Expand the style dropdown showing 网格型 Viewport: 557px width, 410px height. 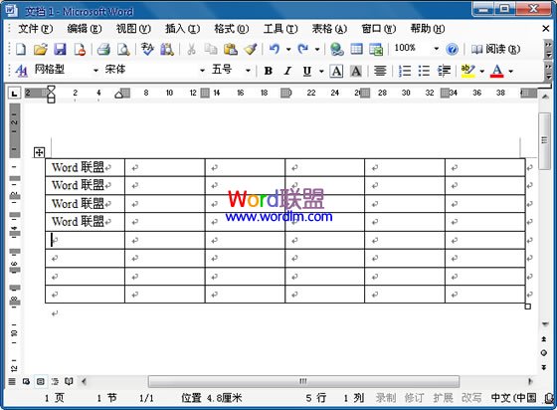pyautogui.click(x=95, y=71)
